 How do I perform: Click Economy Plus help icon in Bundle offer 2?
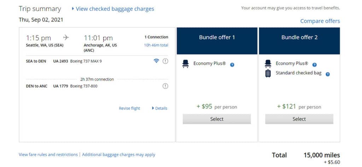pos(314,65)
